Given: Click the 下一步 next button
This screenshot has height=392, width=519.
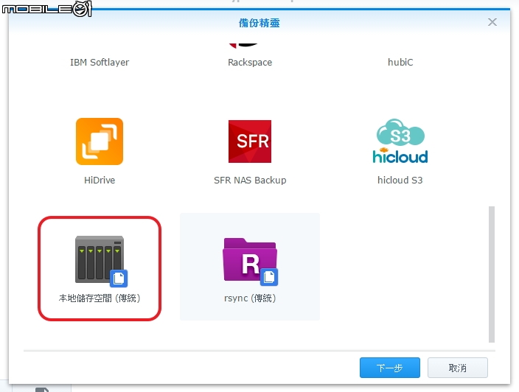Looking at the screenshot, I should coord(389,368).
